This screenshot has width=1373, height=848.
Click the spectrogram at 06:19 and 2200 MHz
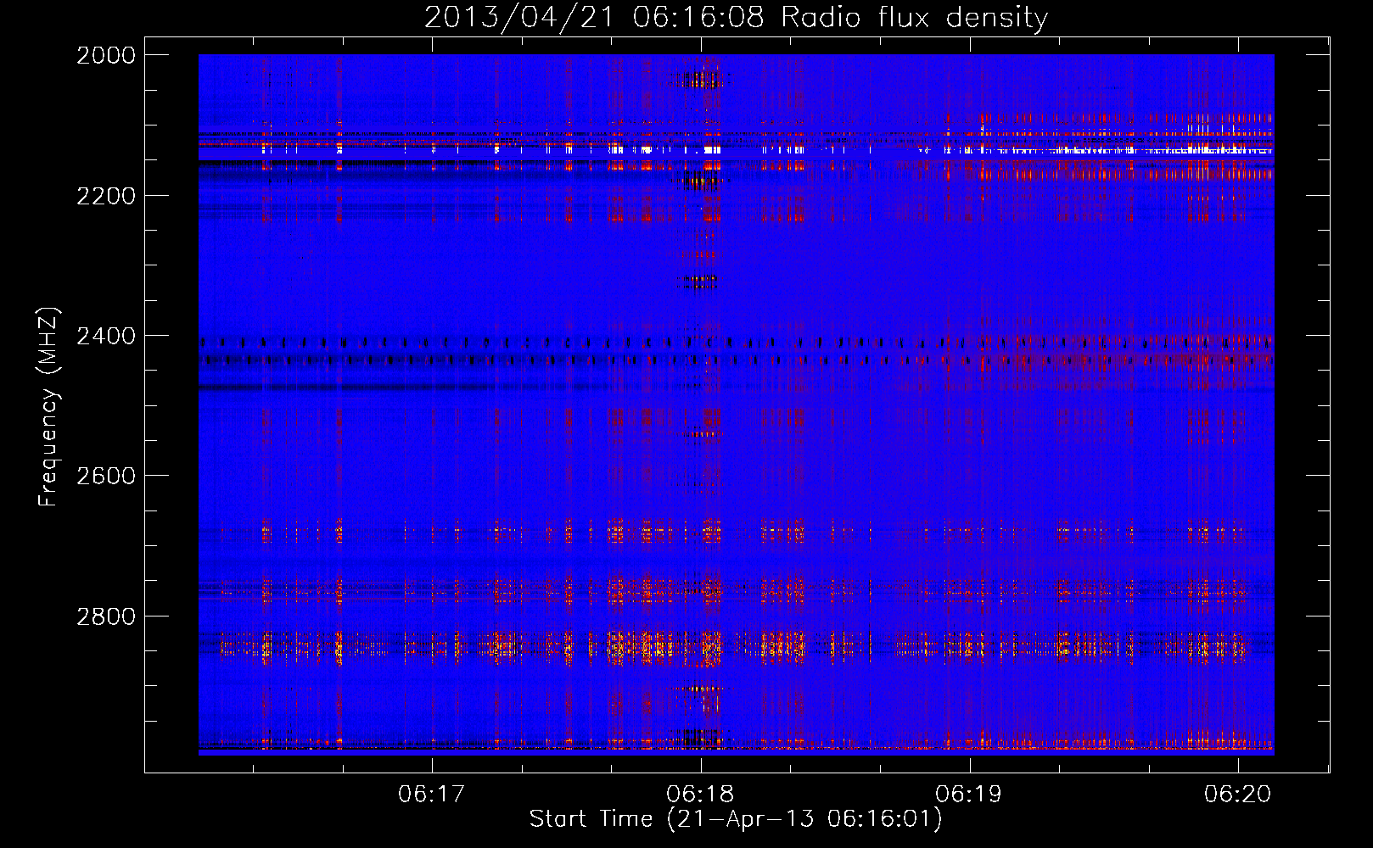969,196
